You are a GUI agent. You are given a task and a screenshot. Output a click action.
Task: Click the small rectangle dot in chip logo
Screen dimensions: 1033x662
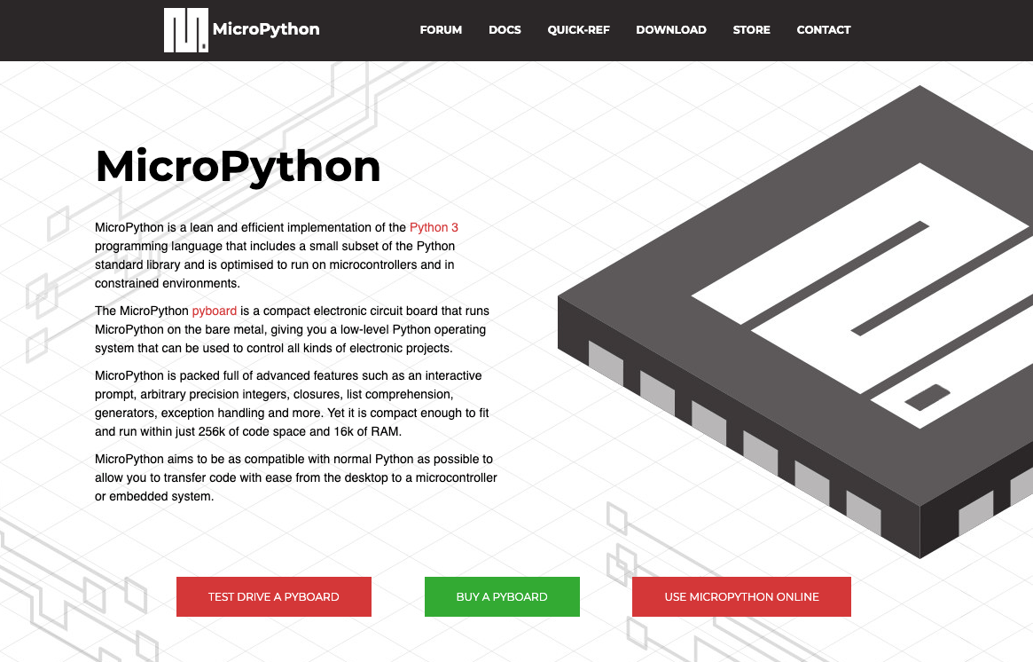927,398
